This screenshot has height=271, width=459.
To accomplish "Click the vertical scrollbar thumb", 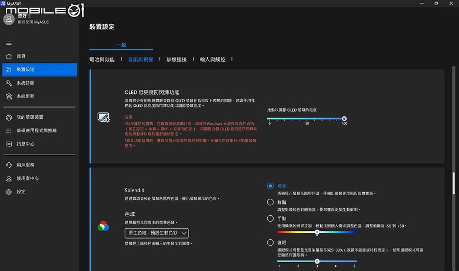I will click(454, 183).
